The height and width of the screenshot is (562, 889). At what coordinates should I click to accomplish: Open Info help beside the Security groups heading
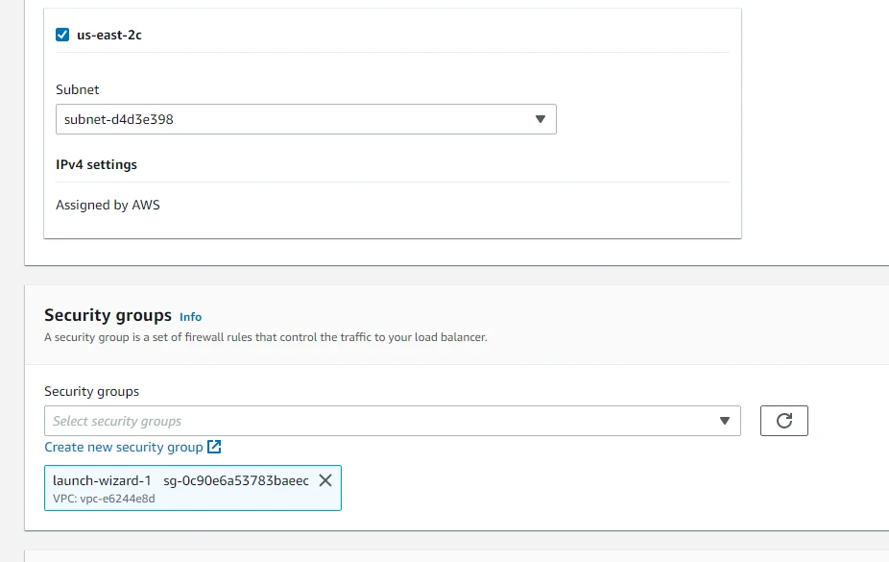(x=190, y=317)
